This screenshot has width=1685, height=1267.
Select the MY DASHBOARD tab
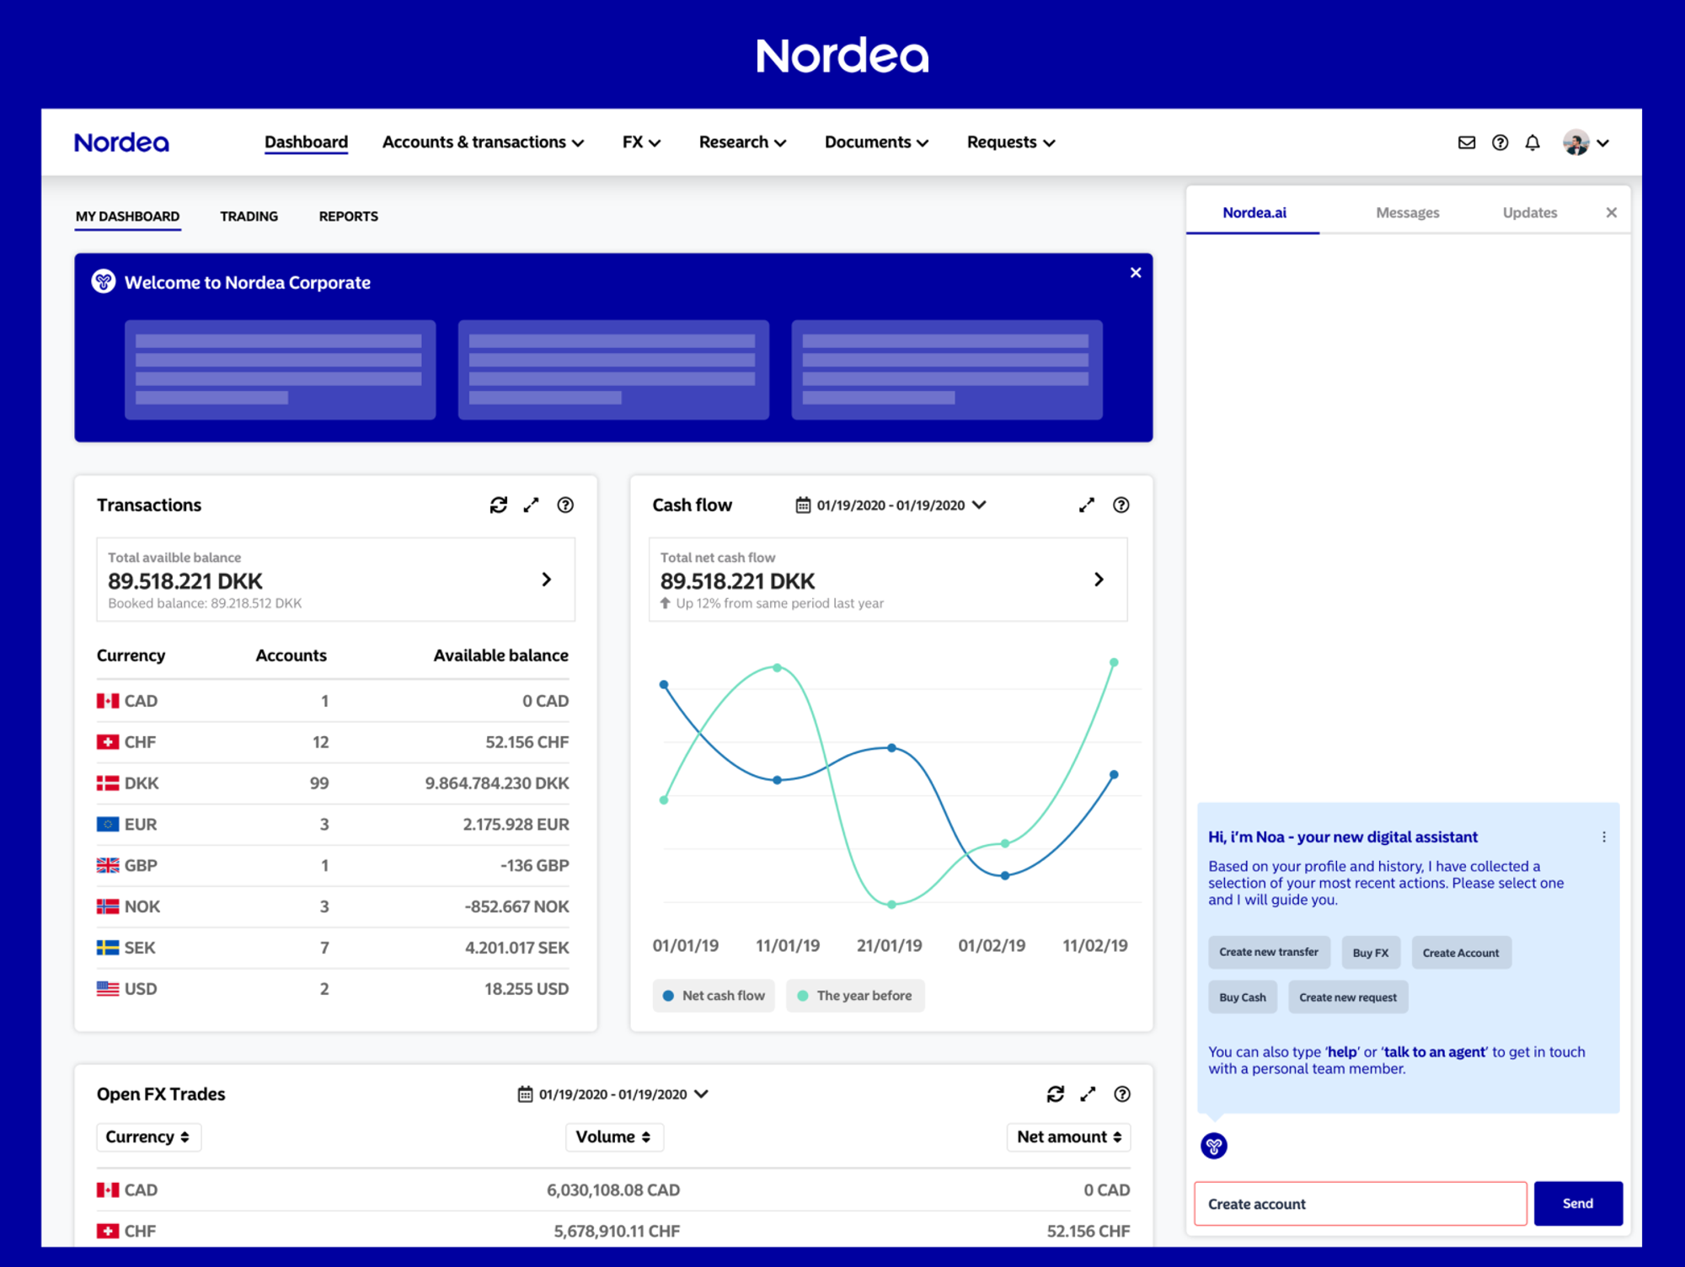pos(127,217)
